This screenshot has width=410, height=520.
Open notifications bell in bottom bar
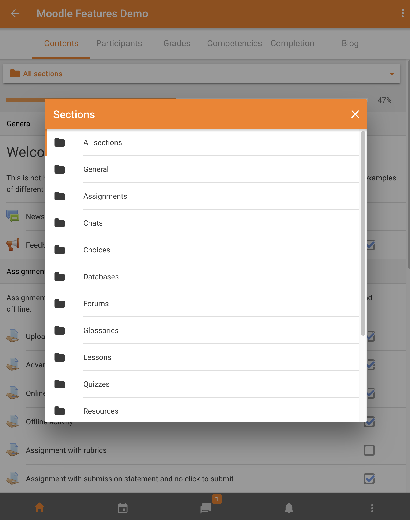tap(289, 508)
